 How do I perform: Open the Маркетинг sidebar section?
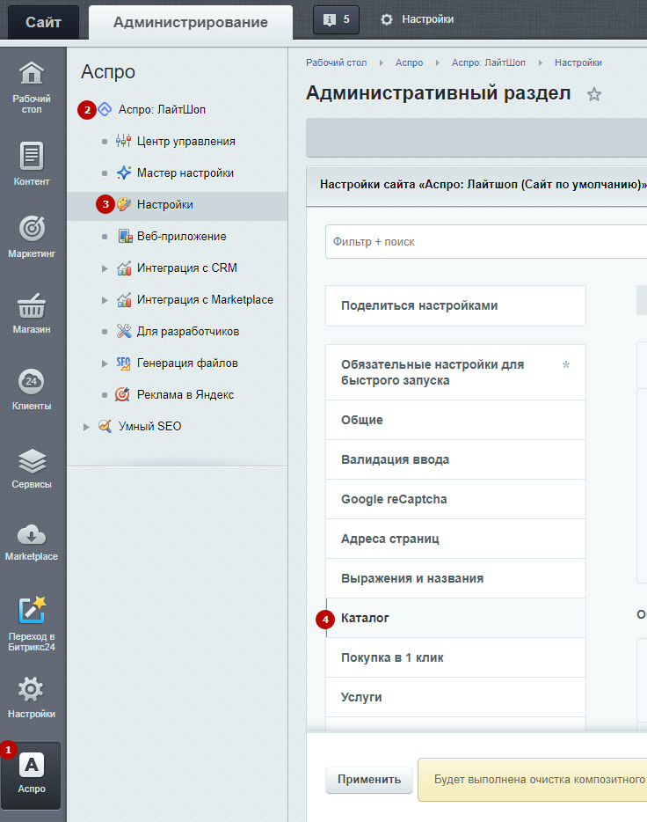coord(32,237)
